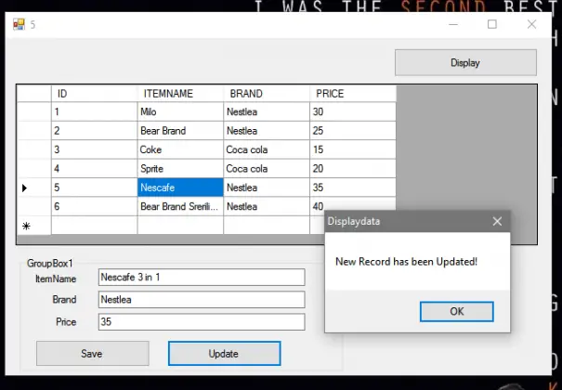562x390 pixels.
Task: Select the Bear Brand Srerili... cell
Action: click(180, 207)
